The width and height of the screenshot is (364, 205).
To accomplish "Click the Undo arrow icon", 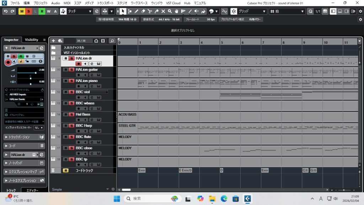I will pyautogui.click(x=5, y=11).
